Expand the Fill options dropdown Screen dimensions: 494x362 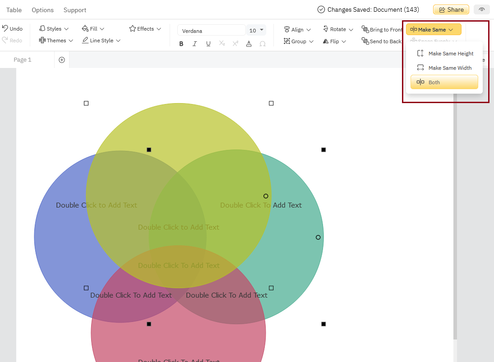pos(93,28)
